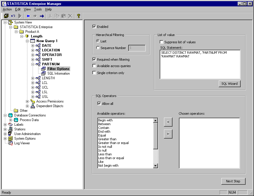Toggle the Allow all checkbox

(x=99, y=104)
